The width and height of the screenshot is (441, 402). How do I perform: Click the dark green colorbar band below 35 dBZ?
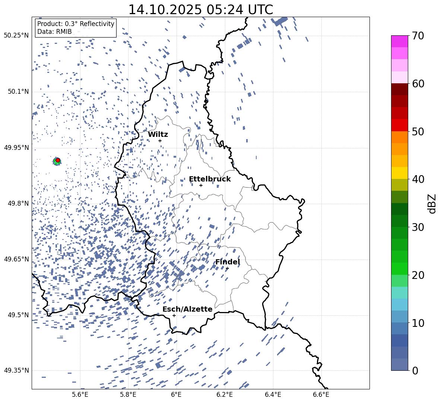[x=399, y=209]
